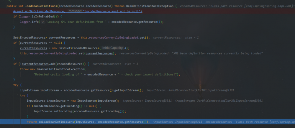Screen dimensions: 295x128
Task: Click inputSource.setEncoding call
Action: point(53,111)
